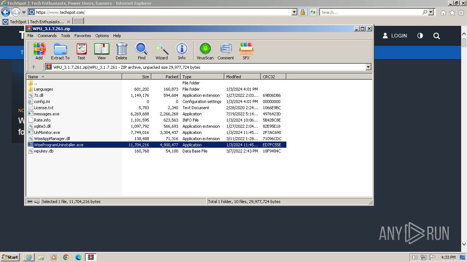
Task: Sort files by Type column
Action: pyautogui.click(x=202, y=77)
